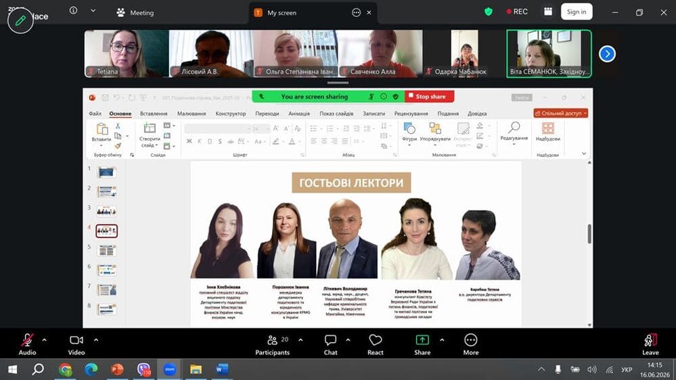Open the Показ слайдів ribbon tab
676x380 pixels.
(x=336, y=114)
